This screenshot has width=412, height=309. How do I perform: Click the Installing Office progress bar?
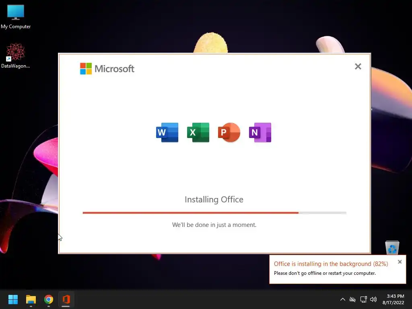[214, 213]
